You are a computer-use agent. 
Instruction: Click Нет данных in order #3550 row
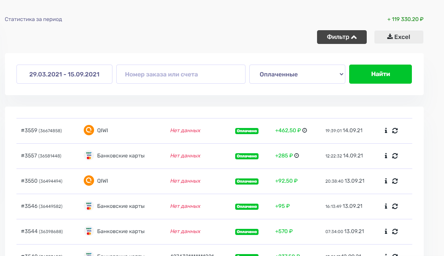[185, 181]
